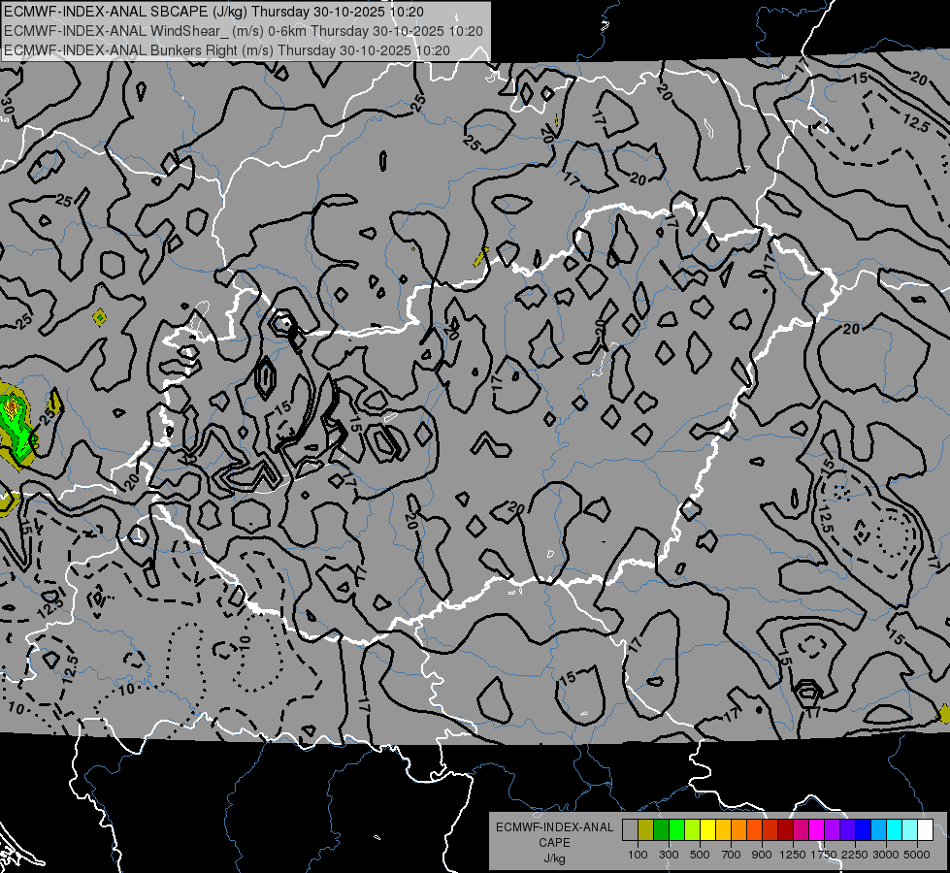This screenshot has height=873, width=950.
Task: Click legend value 100
Action: (638, 855)
